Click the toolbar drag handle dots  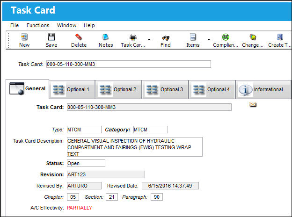[8, 40]
